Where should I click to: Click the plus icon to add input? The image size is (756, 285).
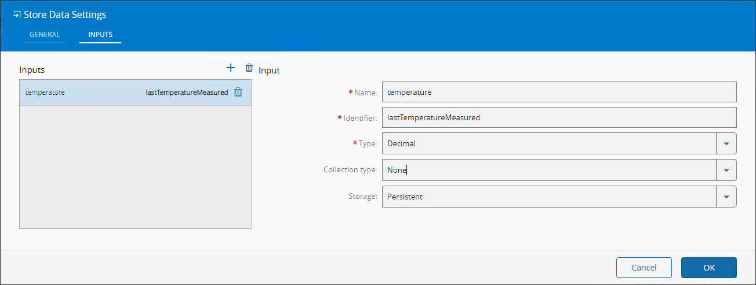point(230,68)
